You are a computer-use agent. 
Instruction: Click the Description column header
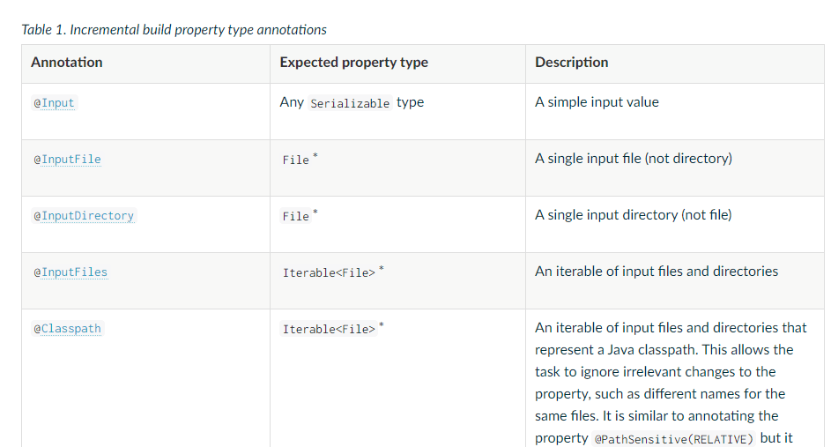pyautogui.click(x=571, y=63)
